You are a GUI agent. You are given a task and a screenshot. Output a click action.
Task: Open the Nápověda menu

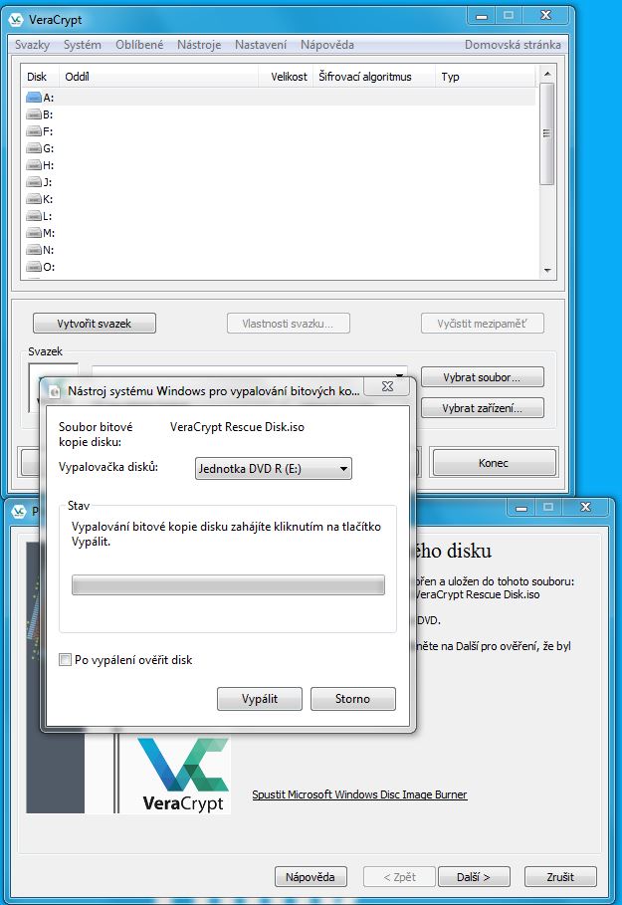pyautogui.click(x=327, y=45)
